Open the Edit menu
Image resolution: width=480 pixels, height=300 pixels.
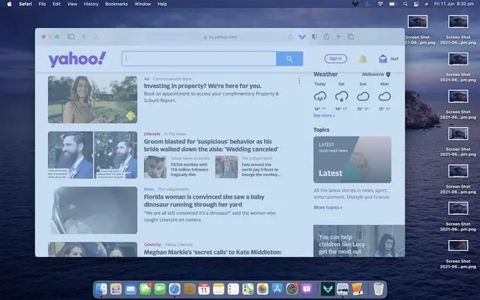point(56,4)
